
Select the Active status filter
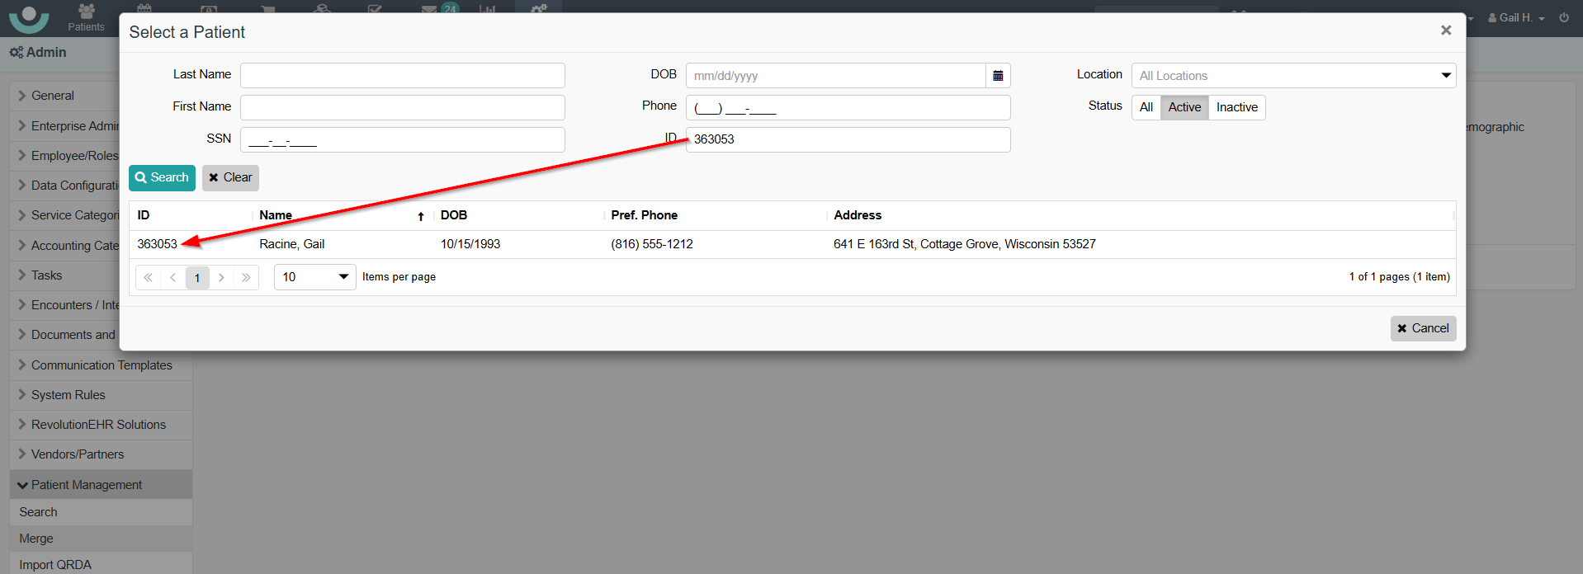(1184, 107)
